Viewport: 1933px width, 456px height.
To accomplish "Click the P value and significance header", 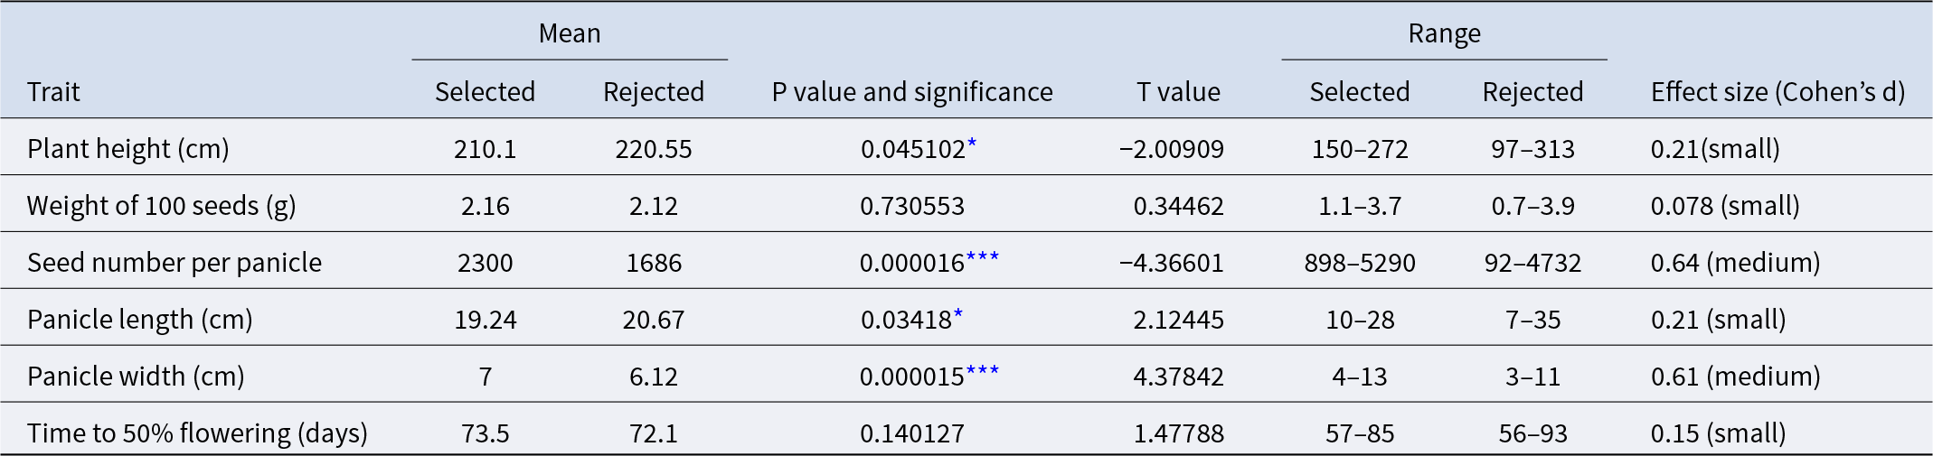I will [911, 91].
